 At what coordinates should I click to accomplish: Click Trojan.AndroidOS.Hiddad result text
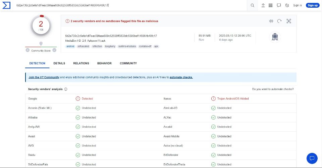[x=233, y=99]
